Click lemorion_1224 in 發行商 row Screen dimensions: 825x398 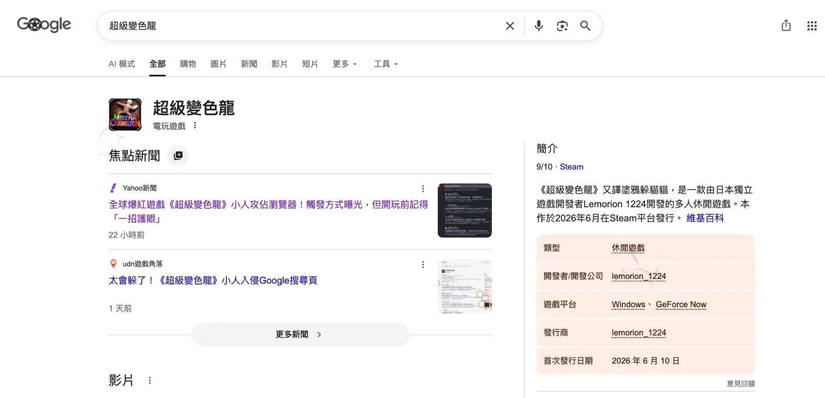pyautogui.click(x=639, y=333)
